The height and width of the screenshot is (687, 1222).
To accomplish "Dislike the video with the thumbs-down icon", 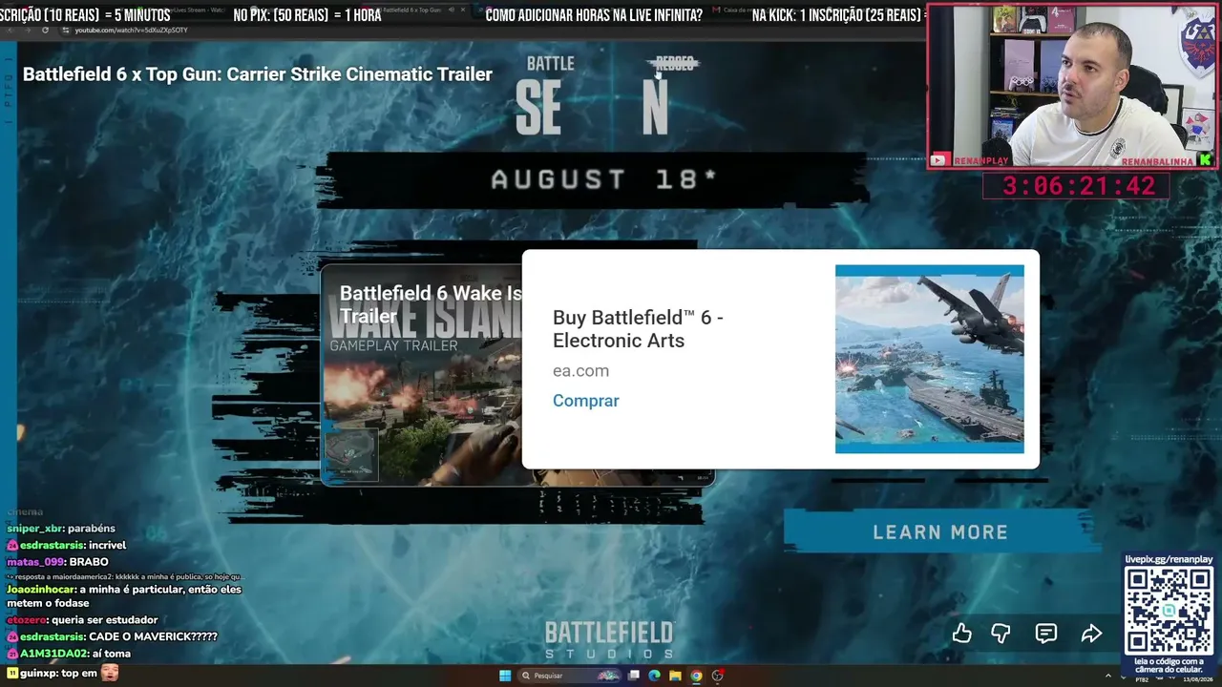I will click(x=1001, y=634).
